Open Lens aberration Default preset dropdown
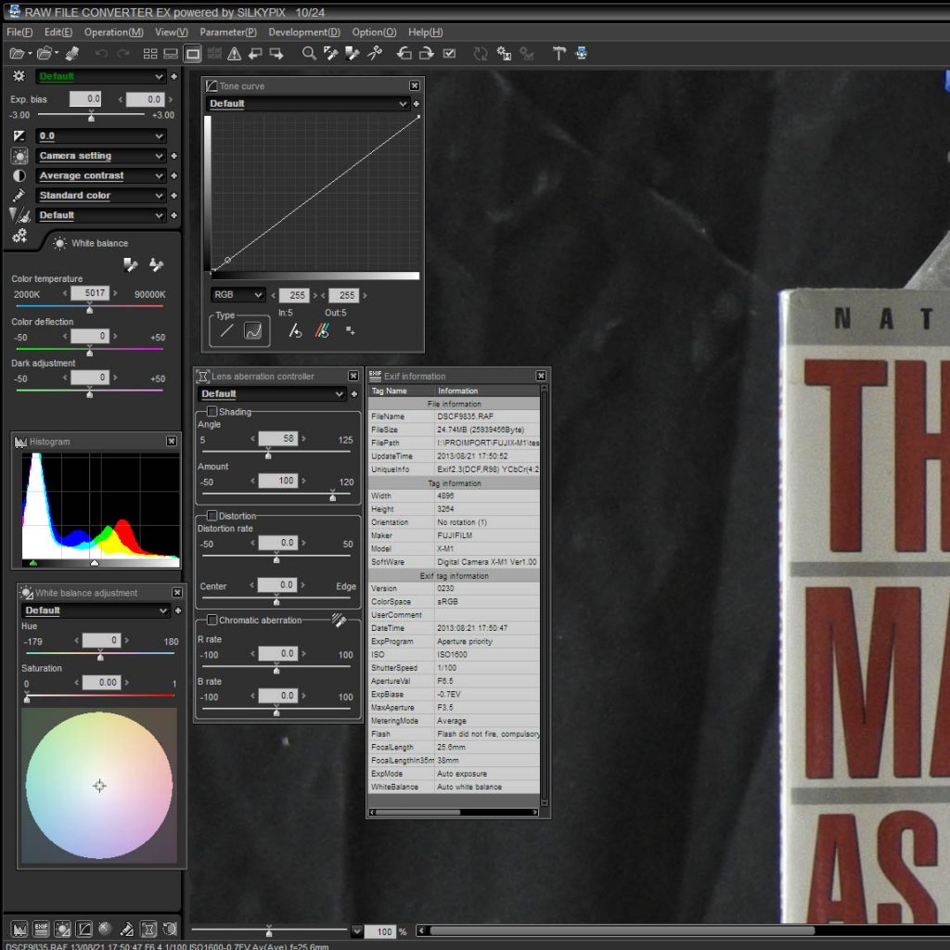Screen dimensions: 950x950 pyautogui.click(x=272, y=393)
